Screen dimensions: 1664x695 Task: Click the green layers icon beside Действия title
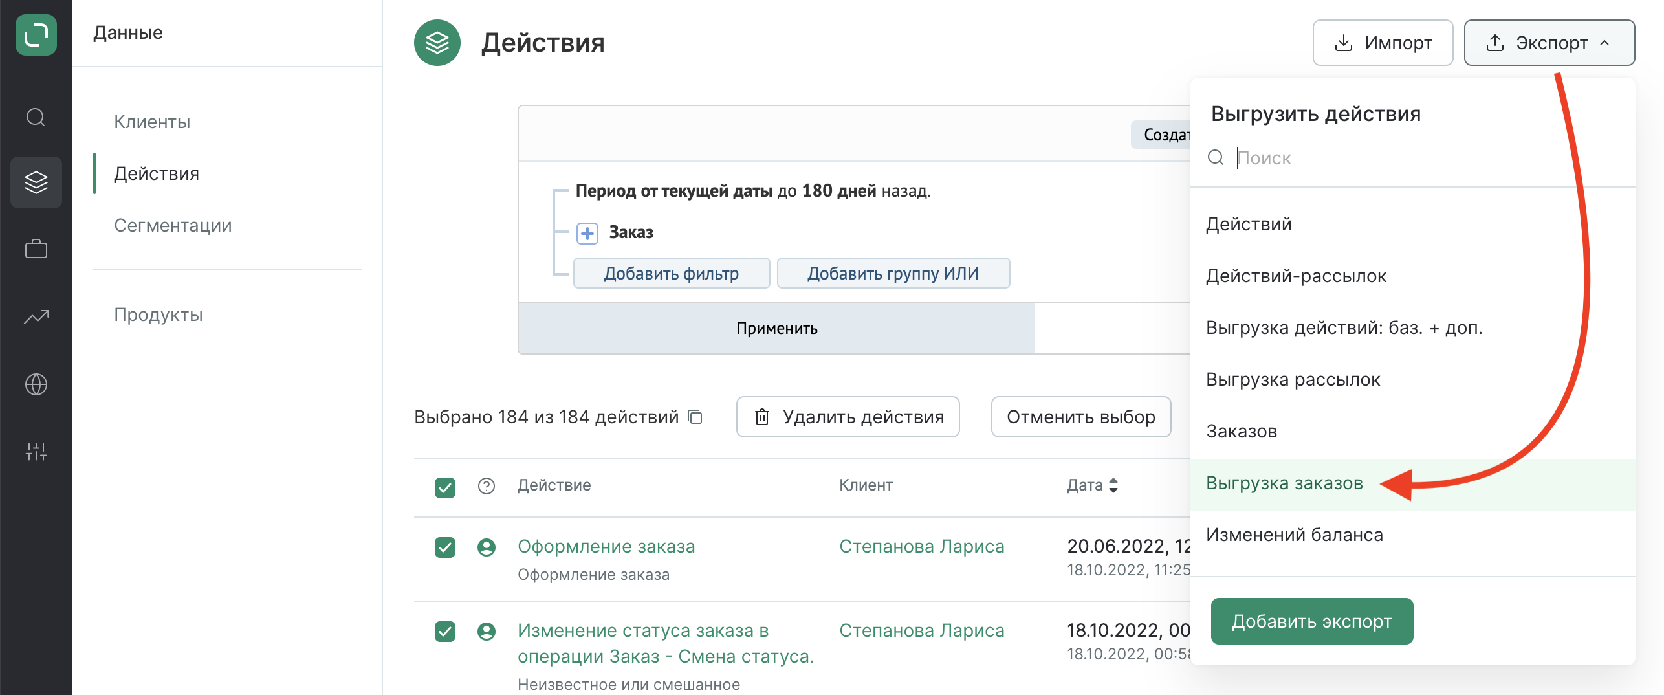[x=437, y=43]
